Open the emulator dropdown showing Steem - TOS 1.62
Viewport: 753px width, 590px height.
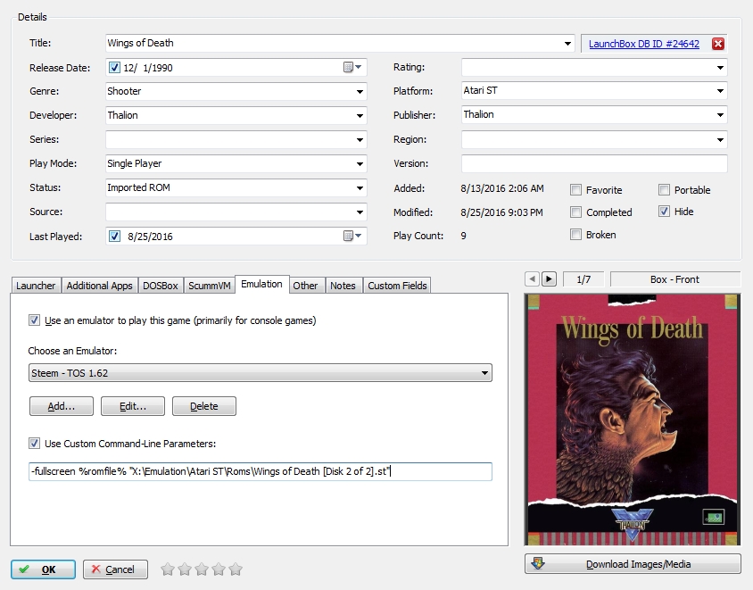point(261,373)
